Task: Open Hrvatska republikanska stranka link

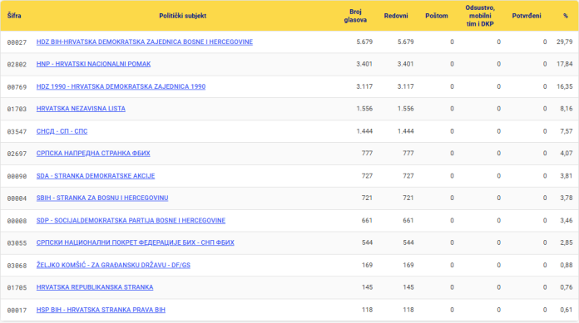Action: 95,287
